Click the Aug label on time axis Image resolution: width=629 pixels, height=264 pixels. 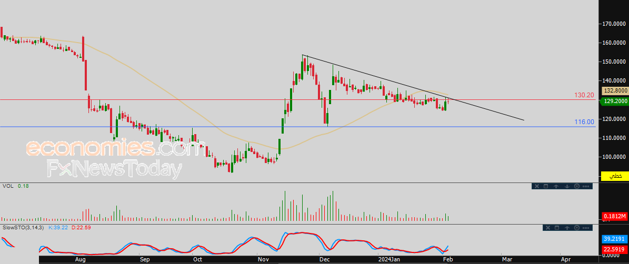(80, 260)
